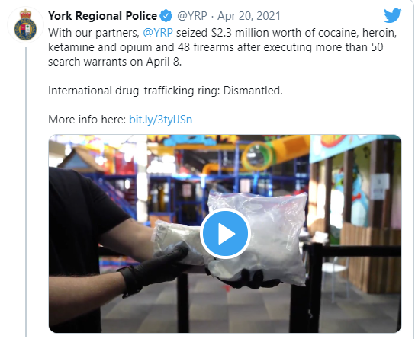415x339 pixels.
Task: Click the white paper sign on wall
Action: [x=380, y=187]
